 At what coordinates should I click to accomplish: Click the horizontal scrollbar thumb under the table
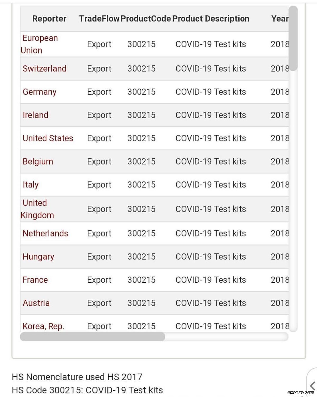[x=93, y=337]
